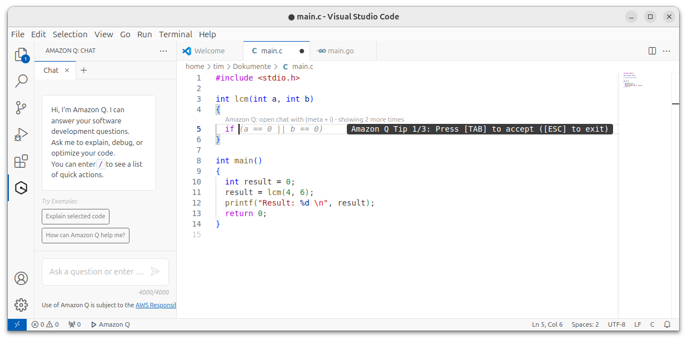This screenshot has height=340, width=687.
Task: Click the 4000/4000 character counter
Action: pyautogui.click(x=154, y=292)
